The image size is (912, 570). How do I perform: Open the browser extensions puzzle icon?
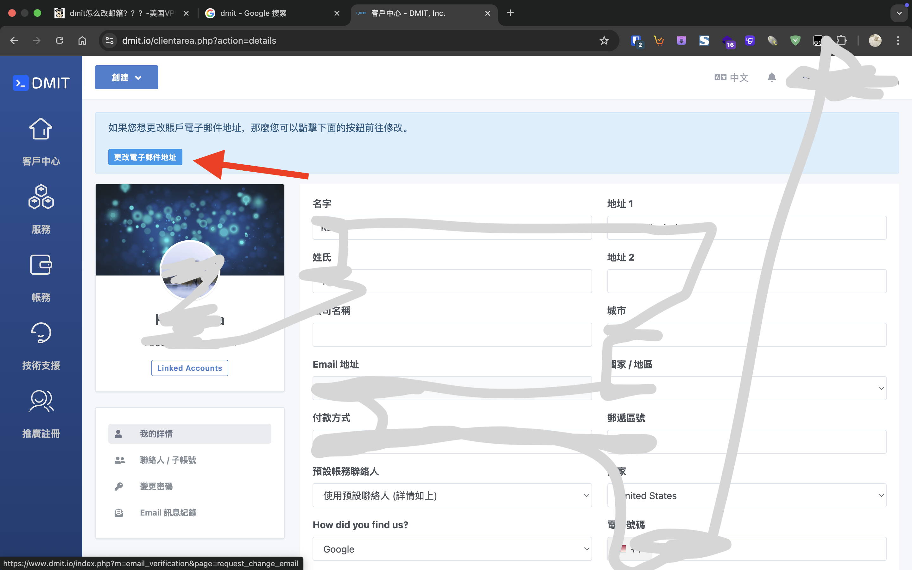tap(841, 41)
